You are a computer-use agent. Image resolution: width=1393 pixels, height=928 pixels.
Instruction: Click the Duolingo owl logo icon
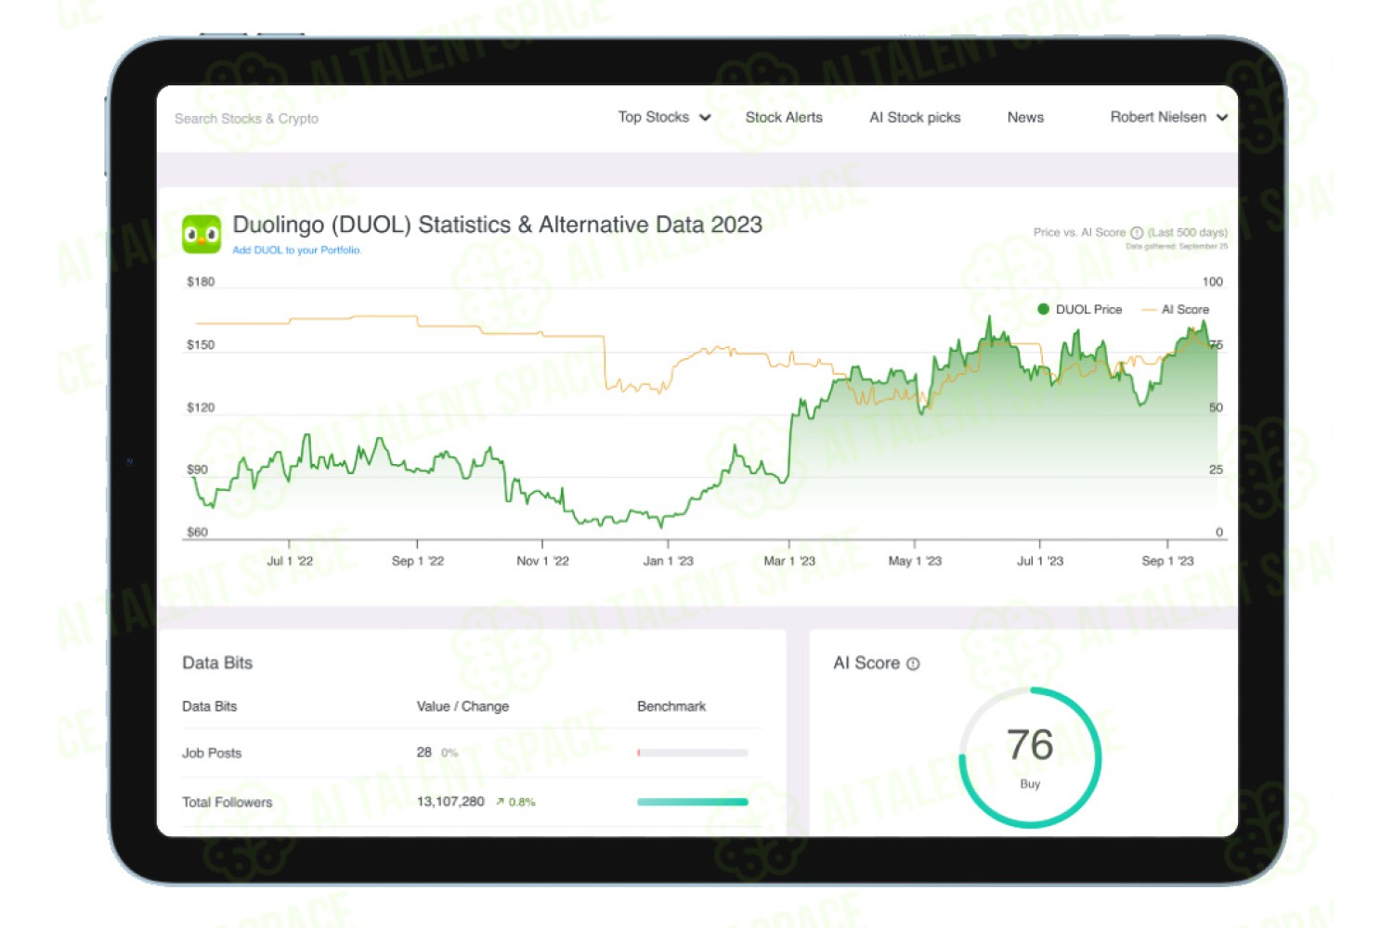coord(202,235)
